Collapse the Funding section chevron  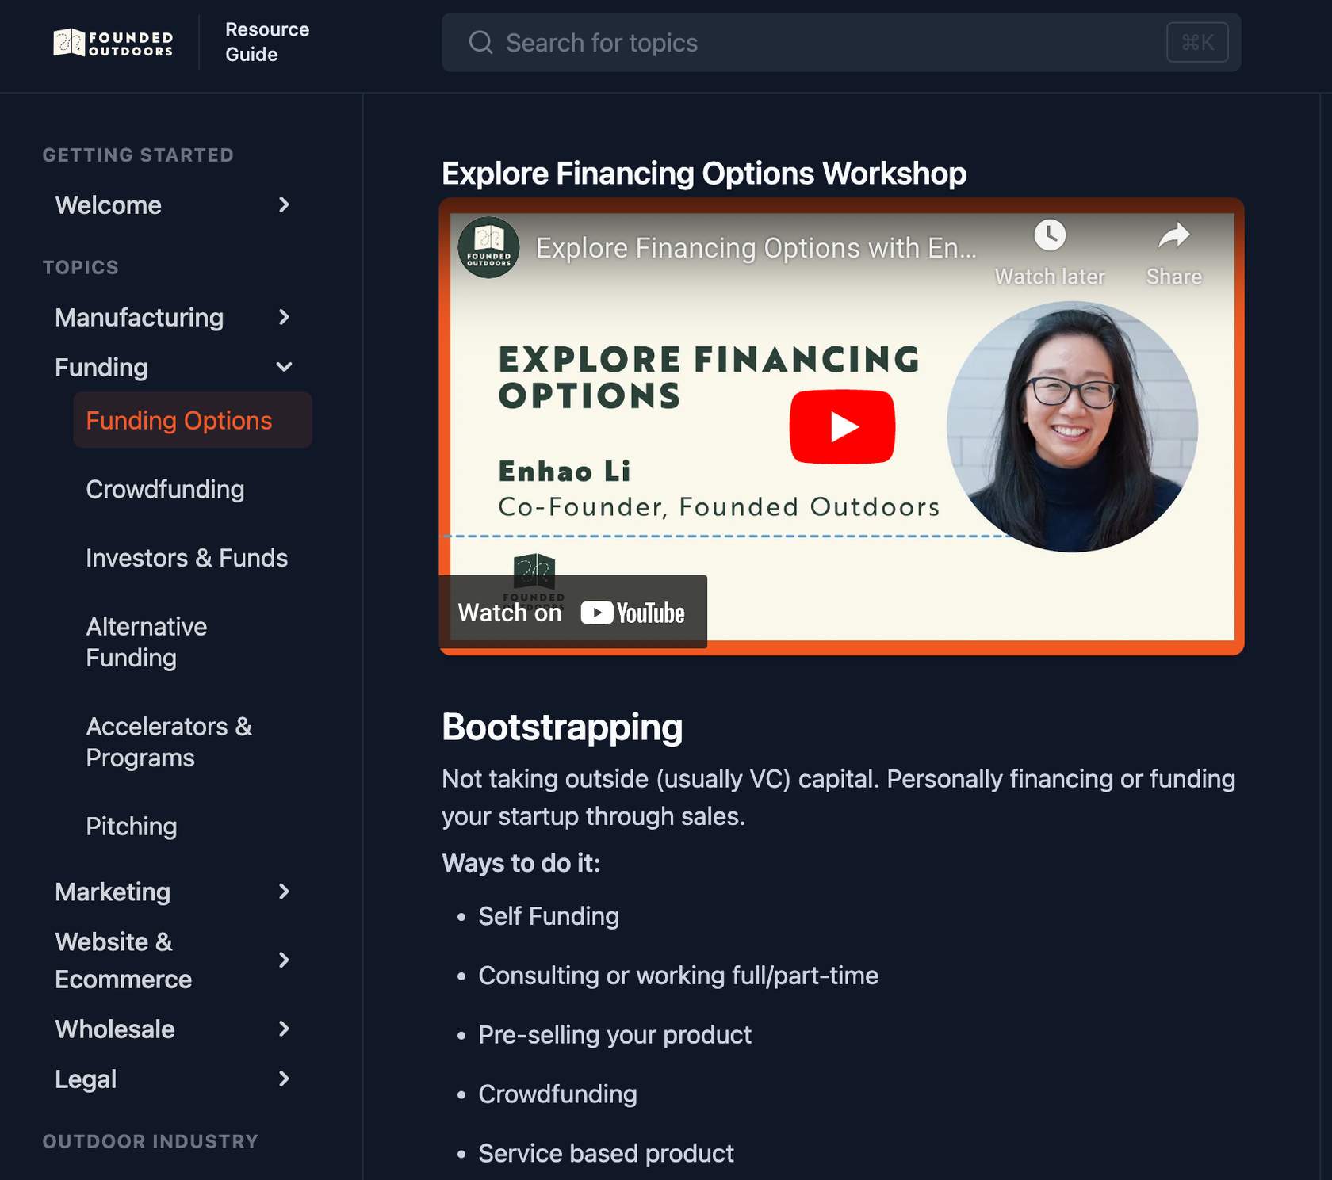284,367
